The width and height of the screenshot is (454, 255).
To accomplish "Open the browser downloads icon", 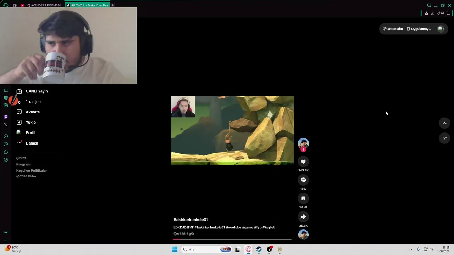I will 433,13.
